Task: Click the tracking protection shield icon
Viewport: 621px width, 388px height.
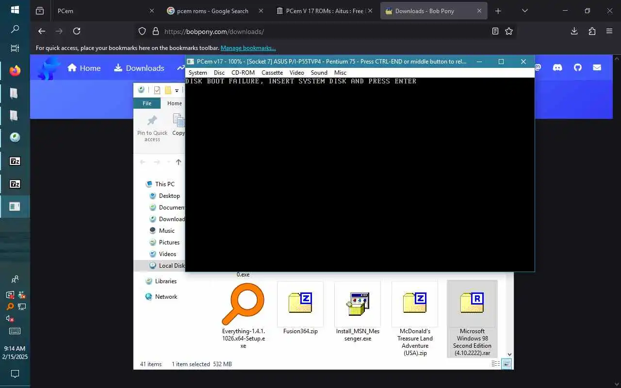Action: click(142, 31)
